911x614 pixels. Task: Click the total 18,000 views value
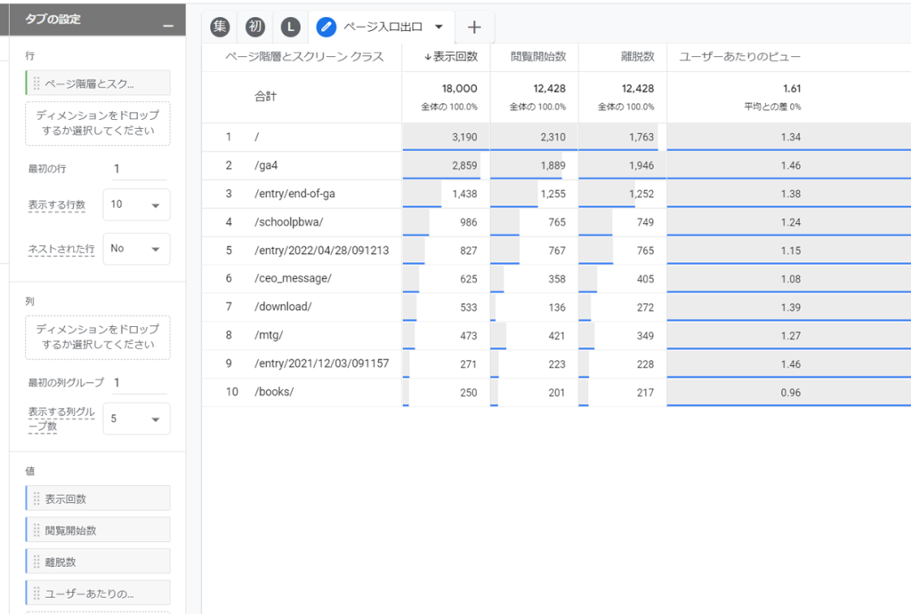(460, 89)
